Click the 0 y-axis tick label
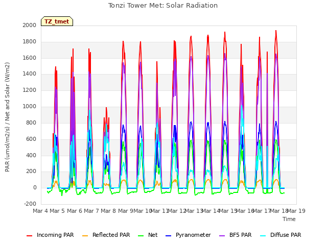 click(35, 188)
